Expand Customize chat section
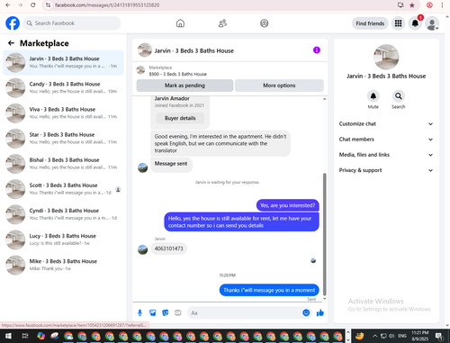Image resolution: width=450 pixels, height=343 pixels. click(386, 124)
